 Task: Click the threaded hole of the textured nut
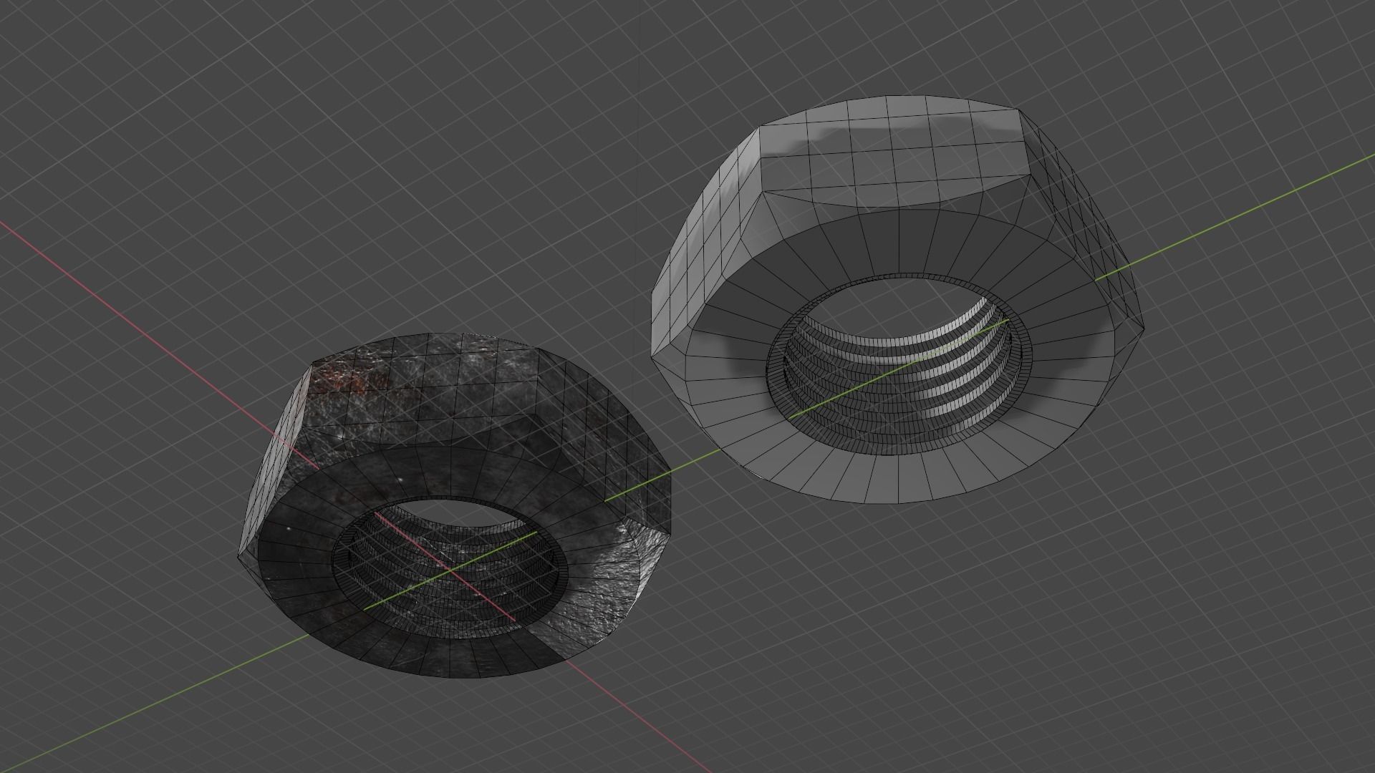pyautogui.click(x=450, y=568)
